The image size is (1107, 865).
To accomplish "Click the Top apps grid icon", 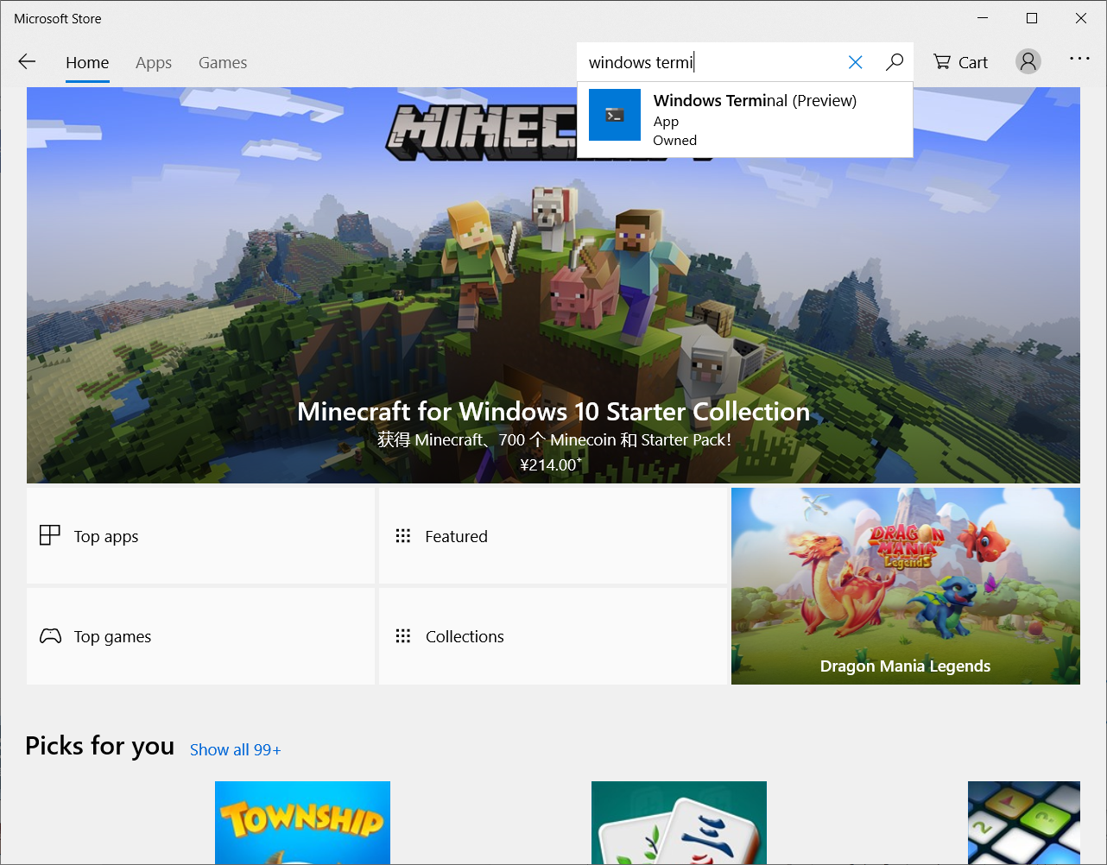I will point(50,535).
